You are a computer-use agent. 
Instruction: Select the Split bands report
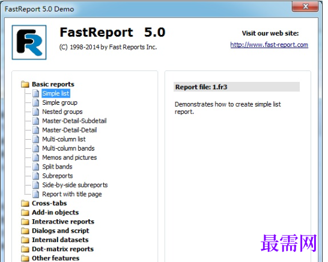[x=57, y=167]
